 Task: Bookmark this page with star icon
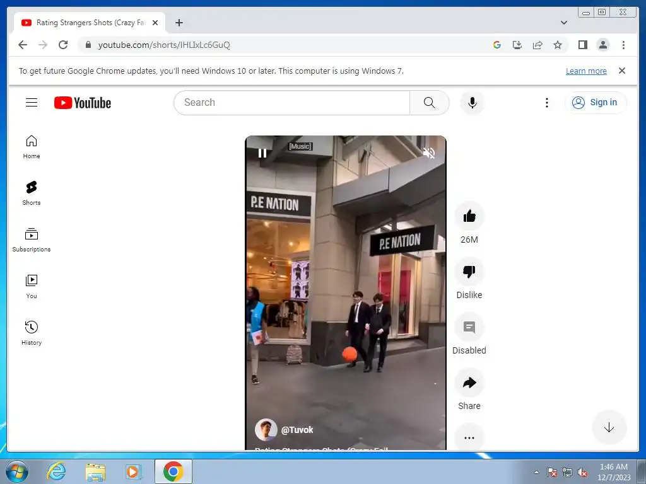(558, 45)
